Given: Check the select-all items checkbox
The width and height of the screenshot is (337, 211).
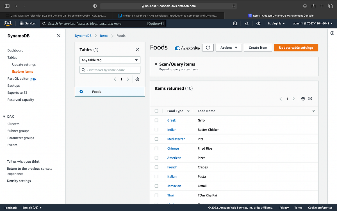Looking at the screenshot, I should (156, 111).
